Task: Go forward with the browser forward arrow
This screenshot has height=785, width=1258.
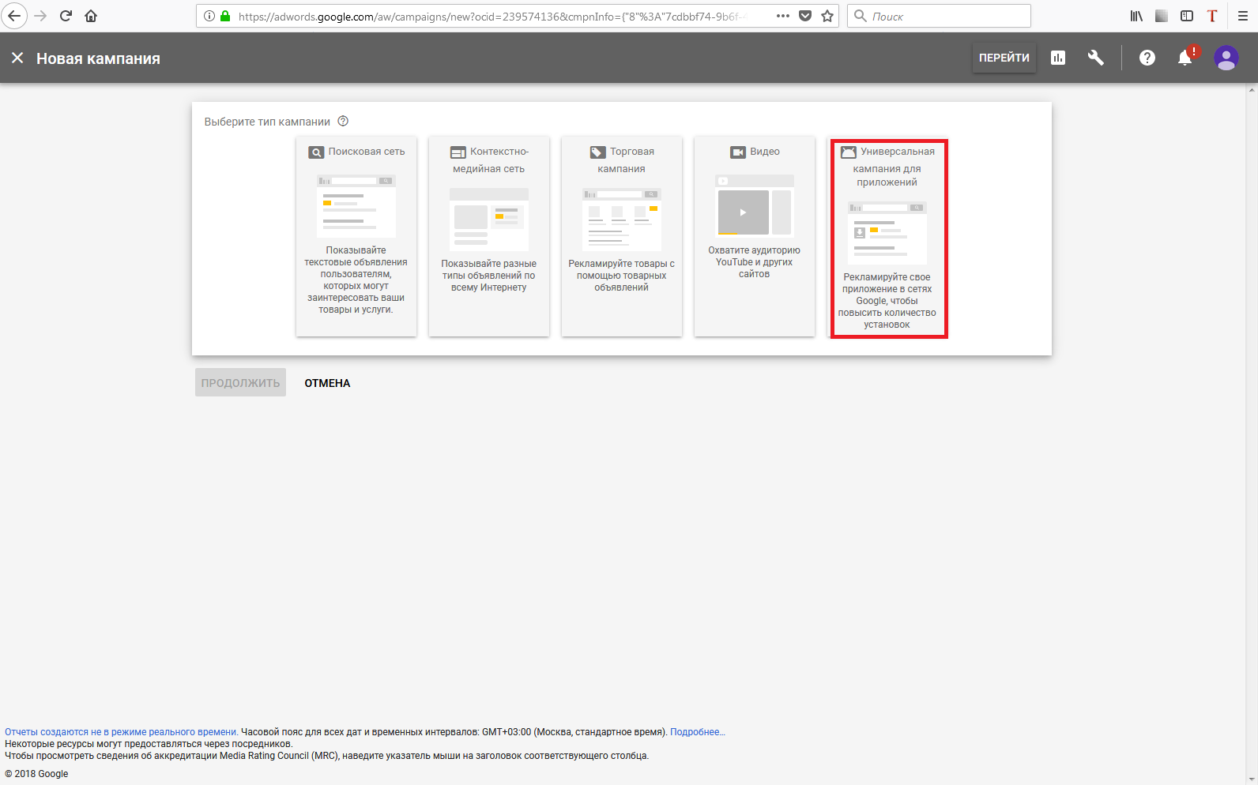Action: click(40, 16)
